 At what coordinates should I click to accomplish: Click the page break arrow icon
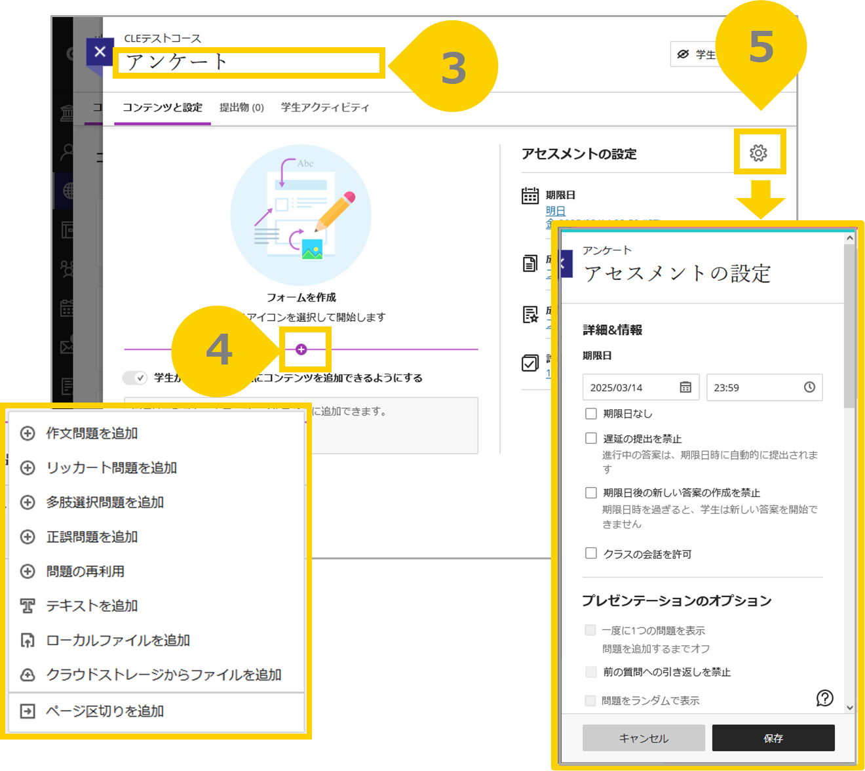tap(28, 711)
